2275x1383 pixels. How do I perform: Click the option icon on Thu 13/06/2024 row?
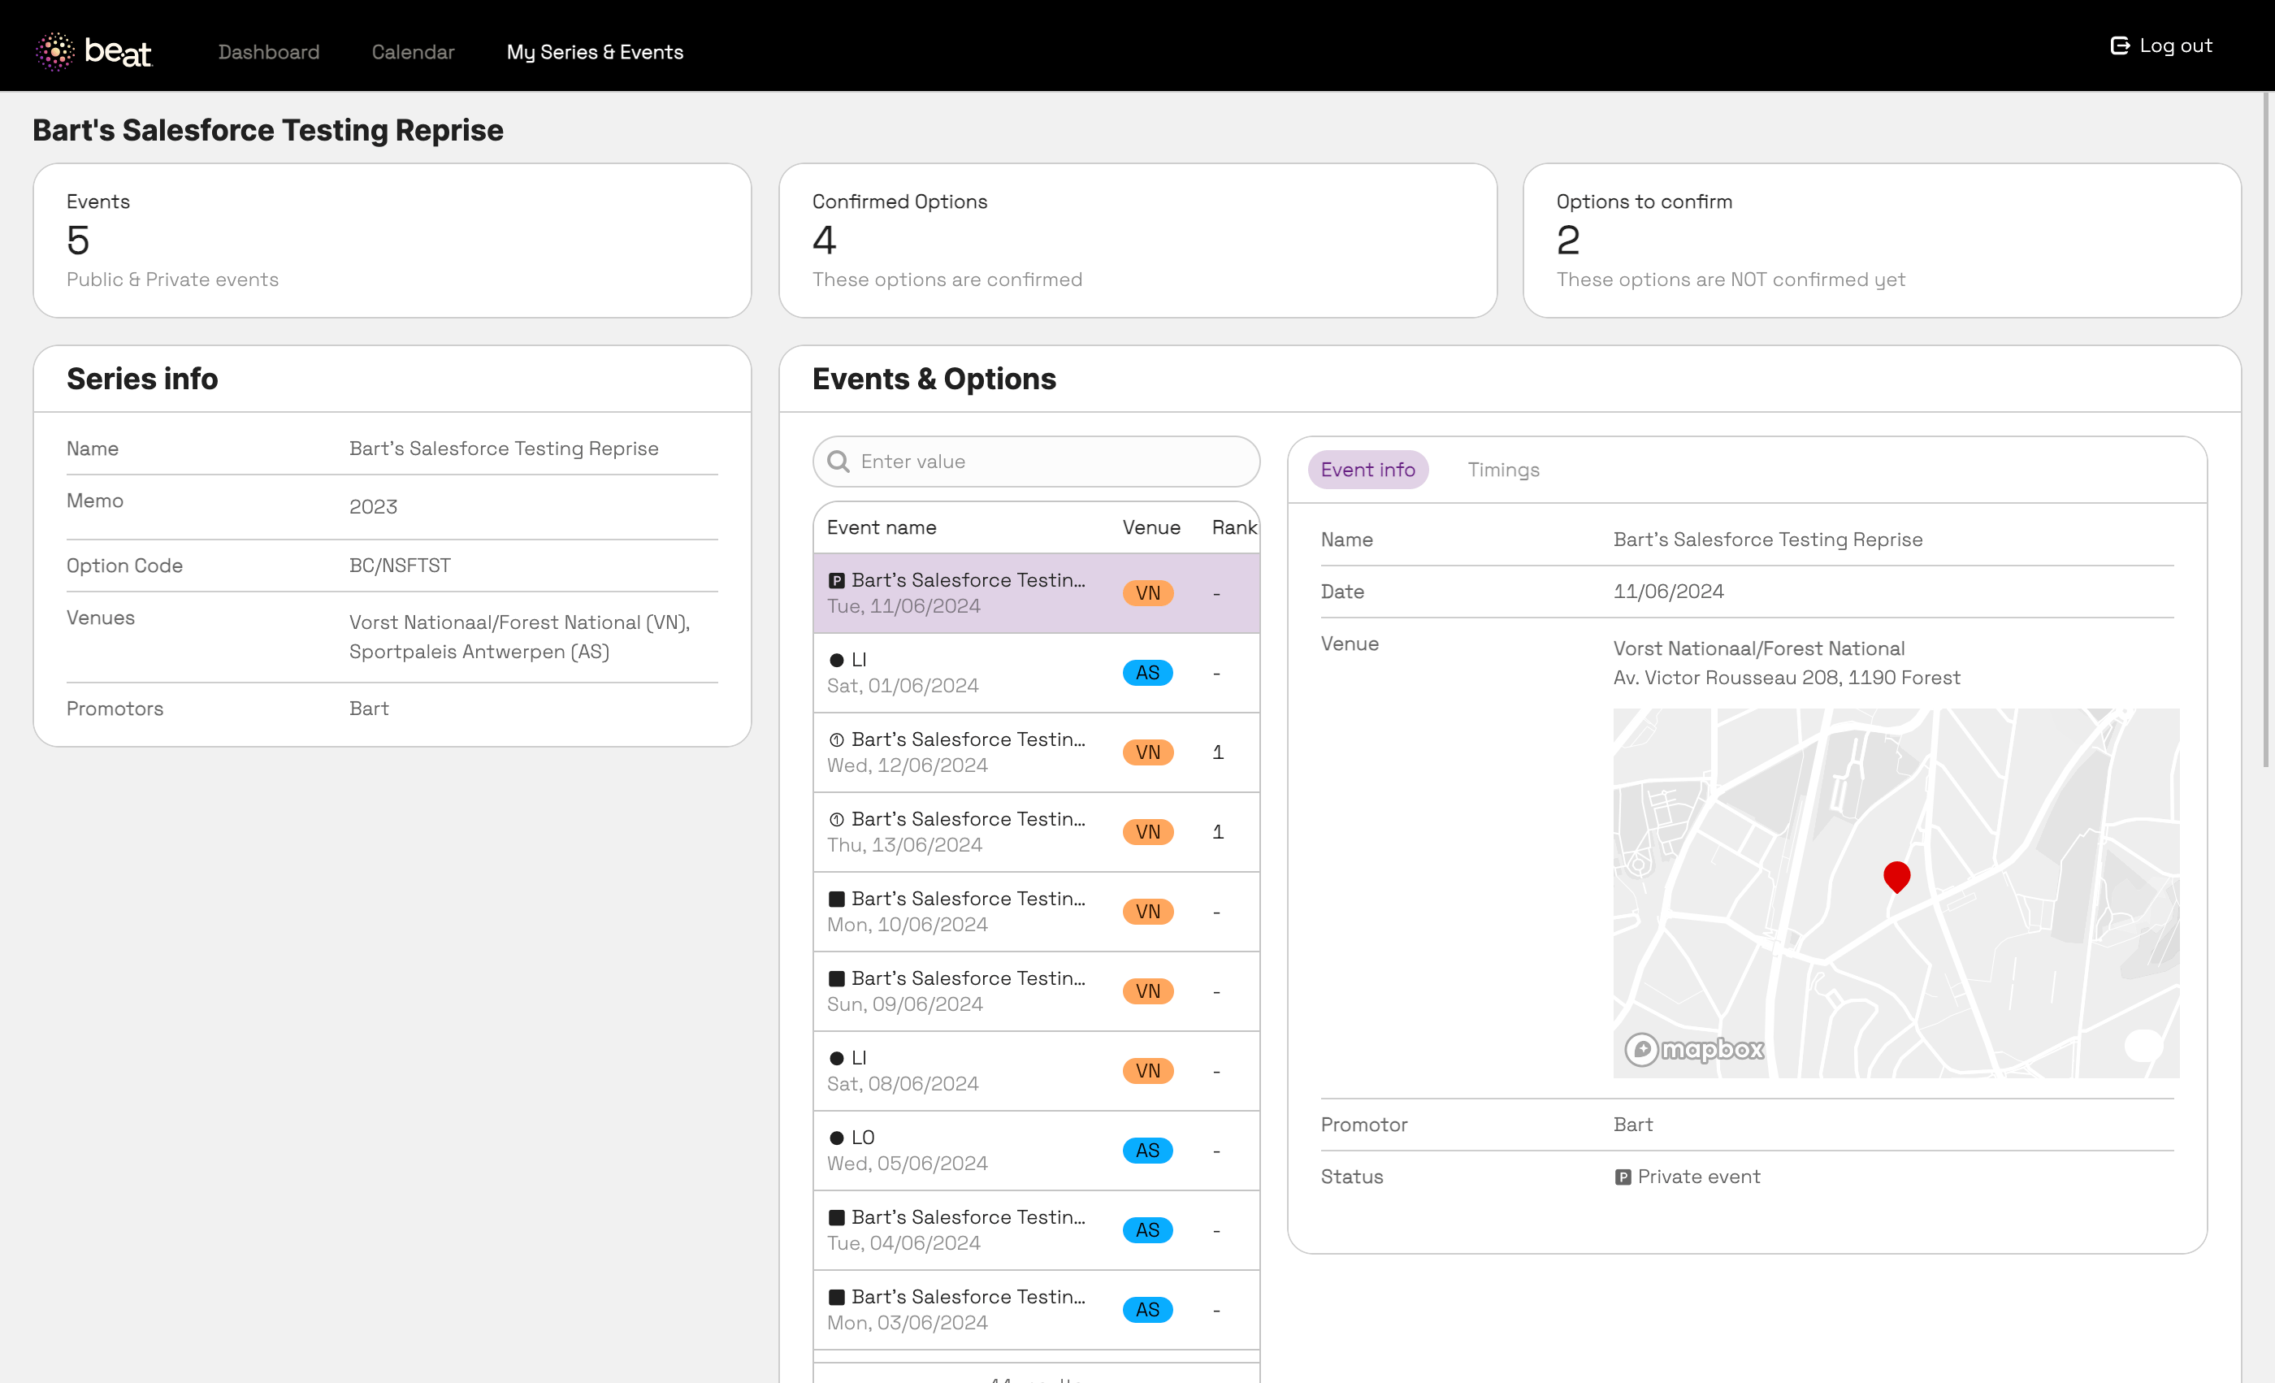(837, 819)
